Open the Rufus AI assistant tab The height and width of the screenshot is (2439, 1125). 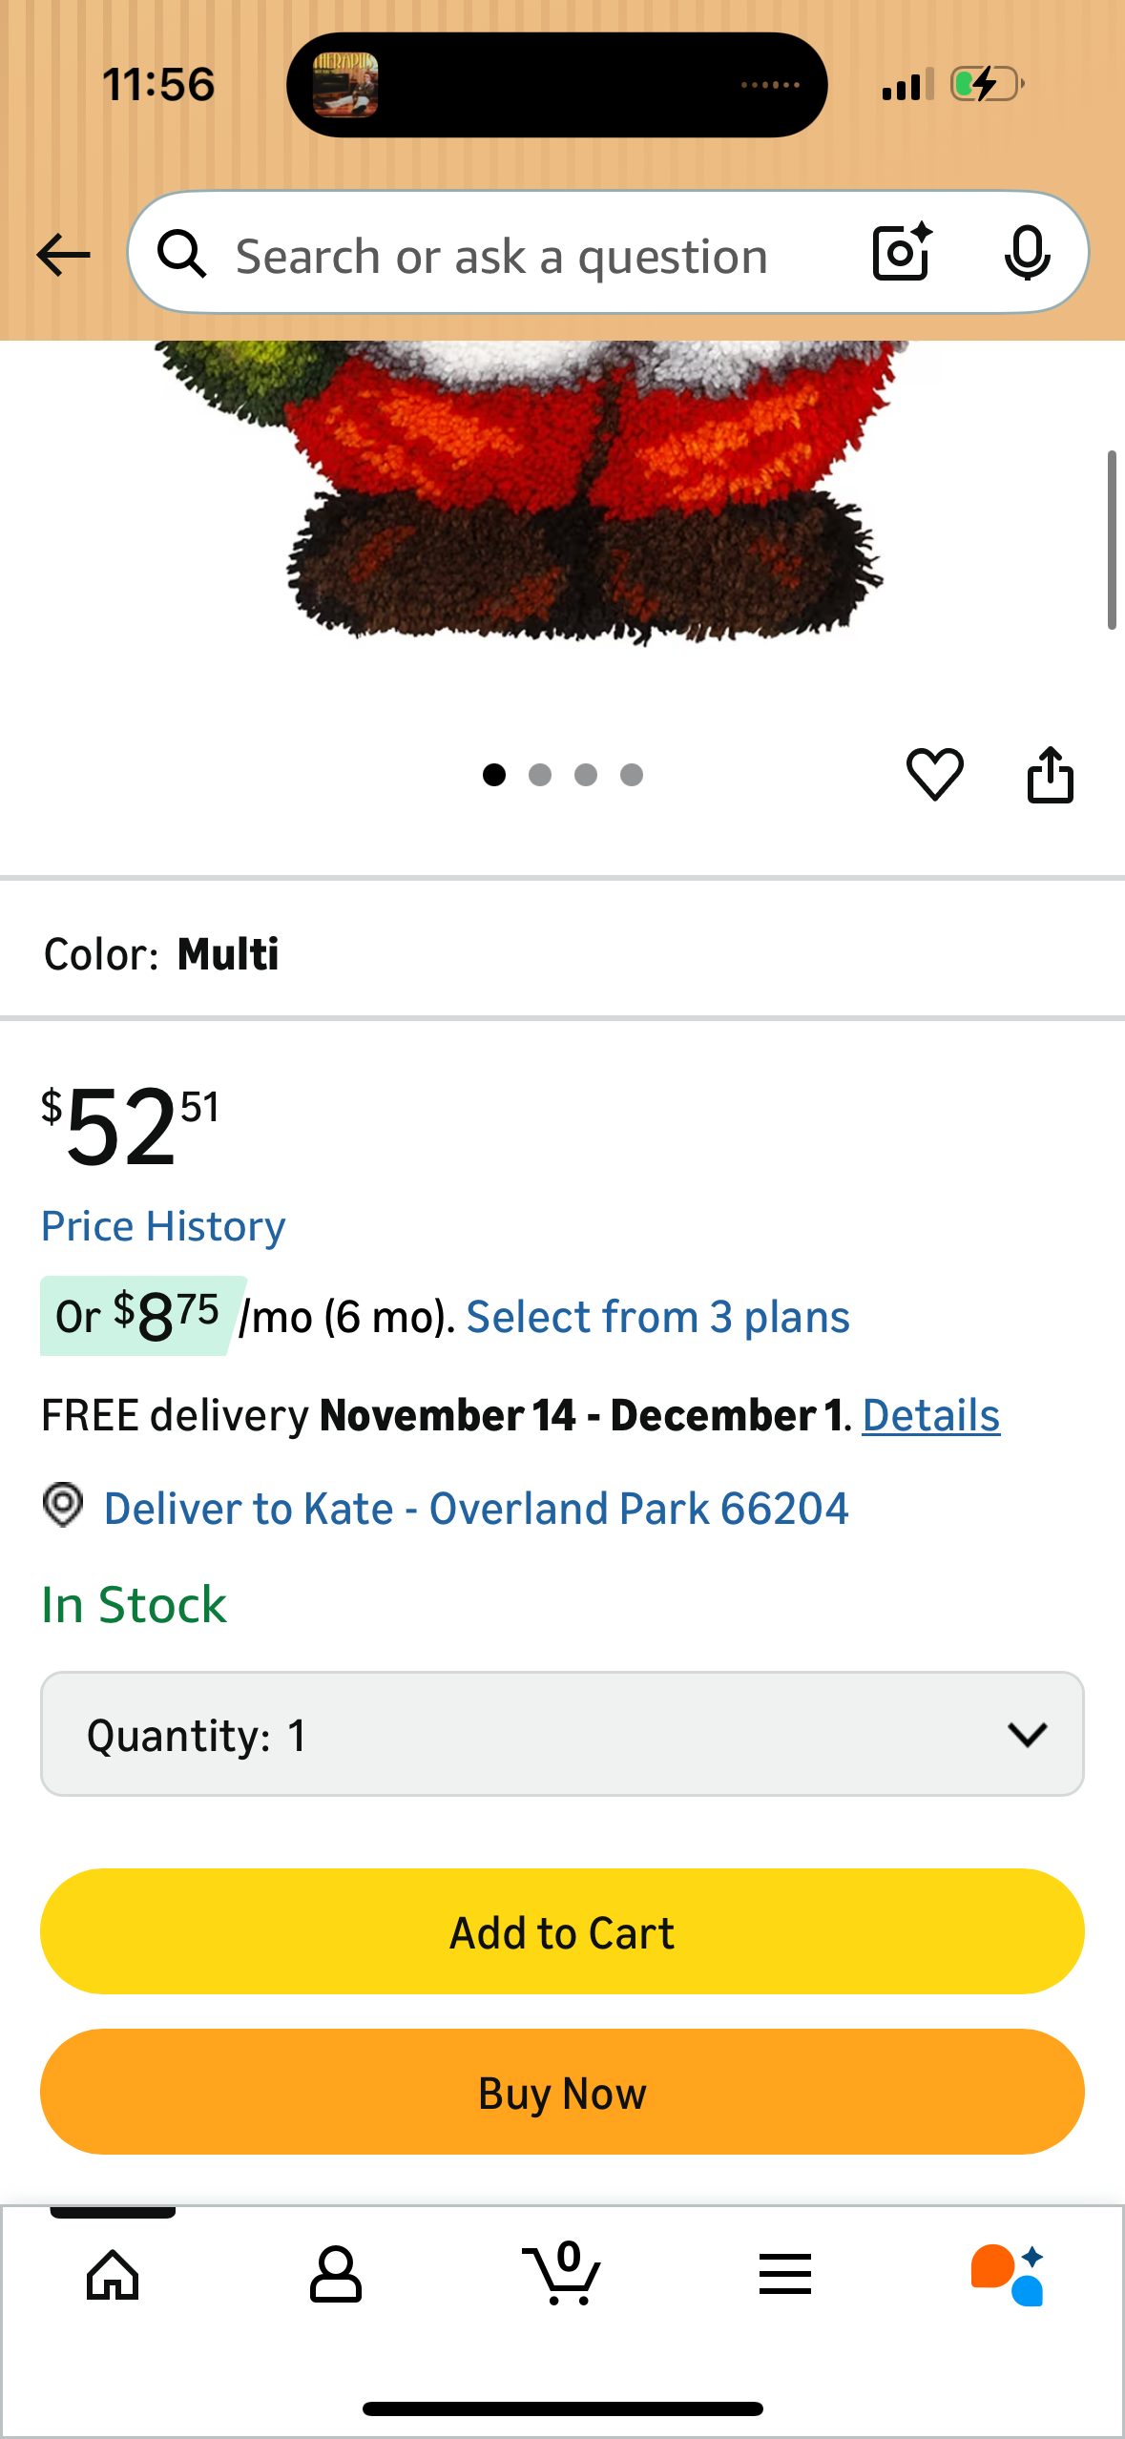point(1008,2274)
